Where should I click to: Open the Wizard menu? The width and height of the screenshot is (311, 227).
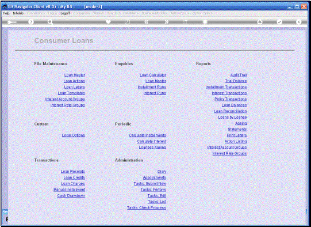point(98,13)
